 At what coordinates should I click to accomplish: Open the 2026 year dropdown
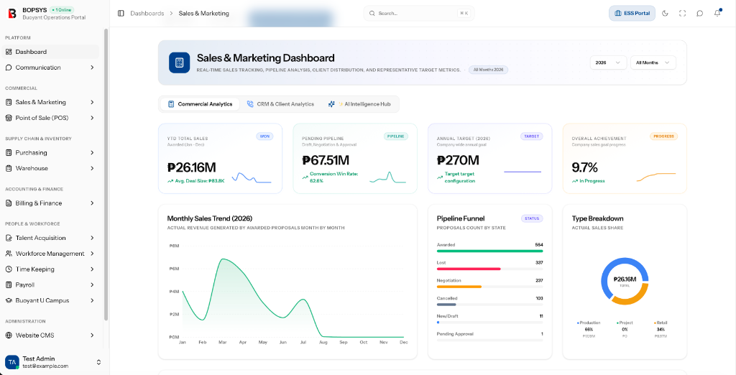coord(608,62)
